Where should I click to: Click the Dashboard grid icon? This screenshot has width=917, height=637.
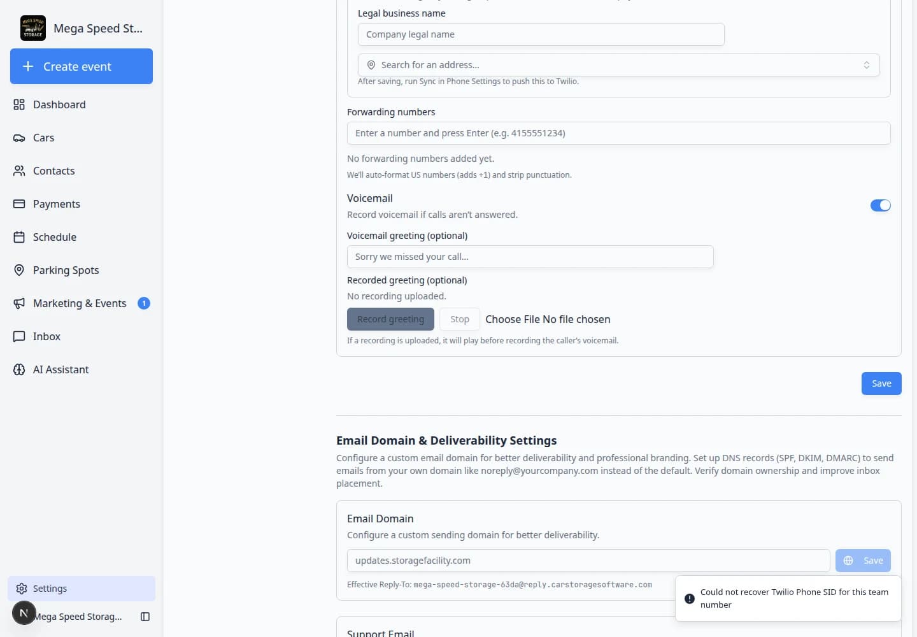click(19, 104)
